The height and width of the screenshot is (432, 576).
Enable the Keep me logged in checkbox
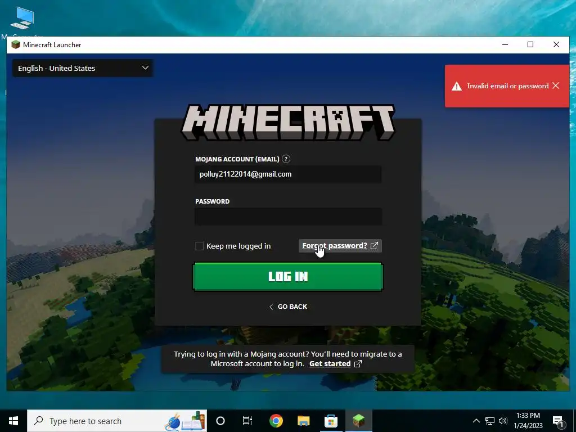(x=199, y=246)
